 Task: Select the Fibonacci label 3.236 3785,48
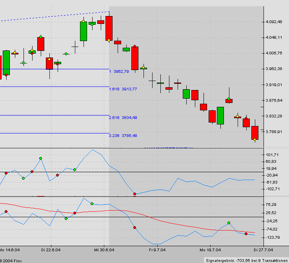[123, 135]
